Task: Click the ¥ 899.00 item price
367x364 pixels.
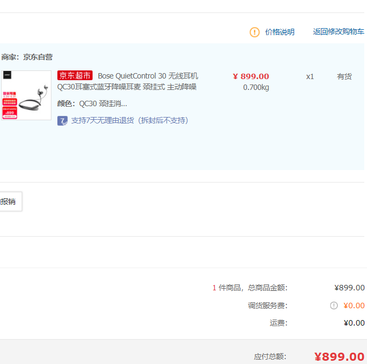Action: [251, 76]
